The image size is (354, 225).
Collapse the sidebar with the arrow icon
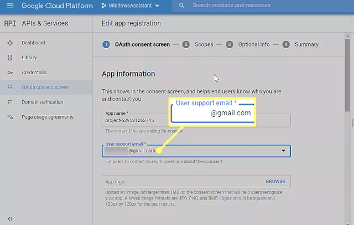pyautogui.click(x=10, y=219)
